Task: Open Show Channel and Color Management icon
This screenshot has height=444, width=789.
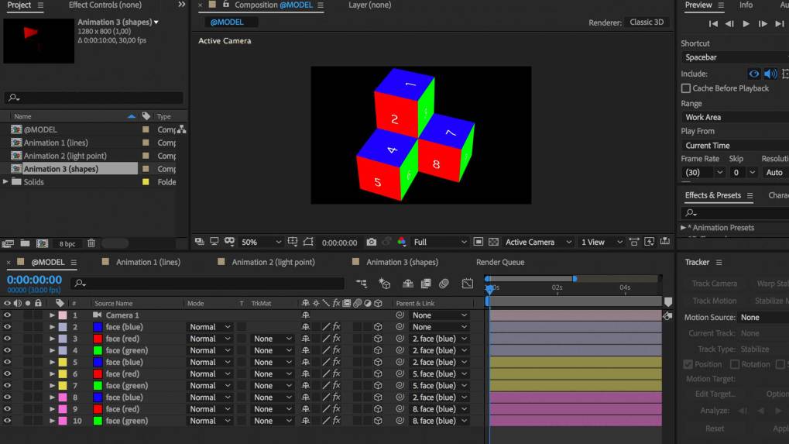Action: [x=401, y=243]
